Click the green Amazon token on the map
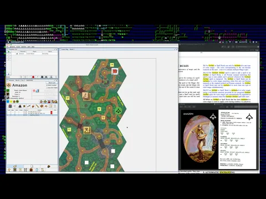The image size is (266, 199). [x=118, y=111]
